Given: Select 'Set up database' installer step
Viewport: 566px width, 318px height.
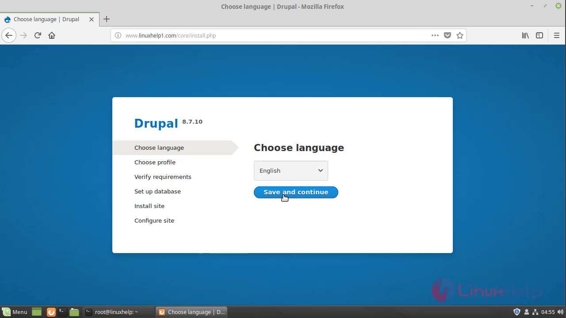Looking at the screenshot, I should (x=157, y=191).
